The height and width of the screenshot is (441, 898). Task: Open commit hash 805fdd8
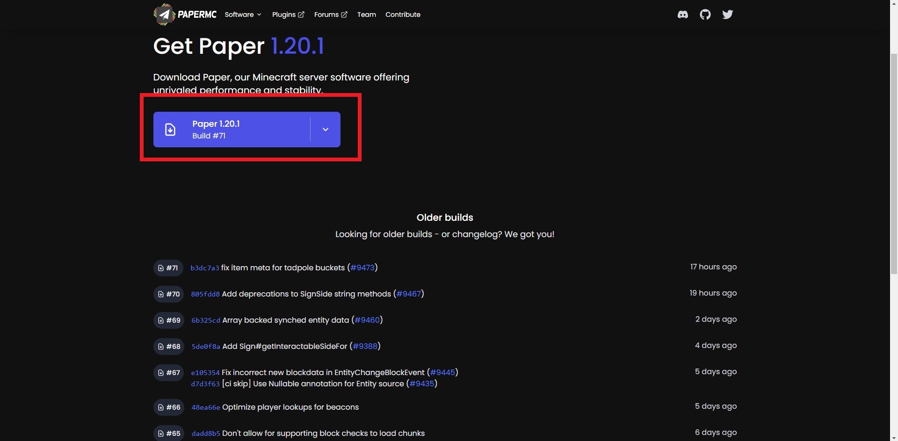coord(205,294)
